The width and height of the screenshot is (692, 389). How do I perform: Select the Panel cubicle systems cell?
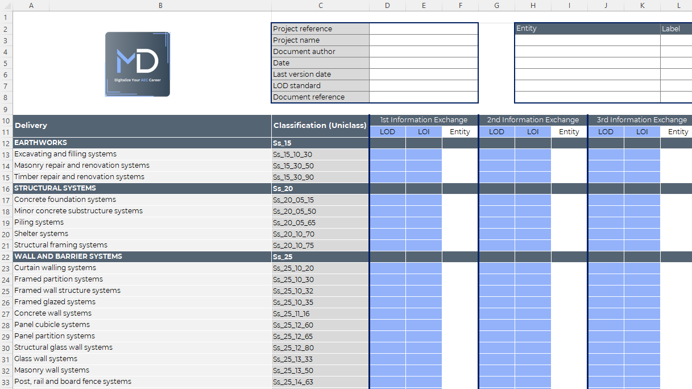click(x=142, y=325)
